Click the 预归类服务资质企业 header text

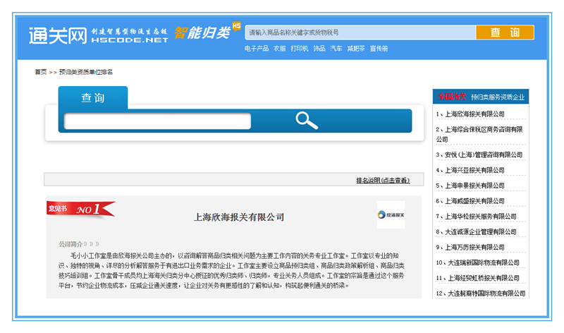[x=498, y=97]
